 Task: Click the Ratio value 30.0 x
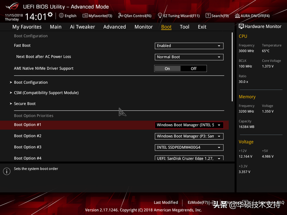tap(243, 82)
